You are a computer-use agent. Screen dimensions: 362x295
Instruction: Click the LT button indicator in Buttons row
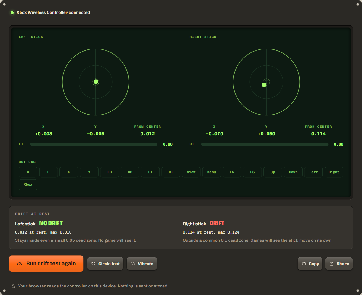tap(150, 172)
